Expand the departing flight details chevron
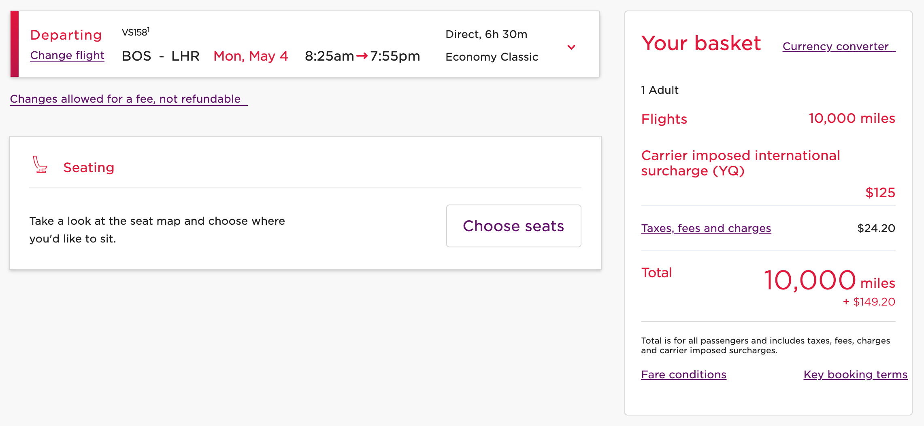 (571, 47)
